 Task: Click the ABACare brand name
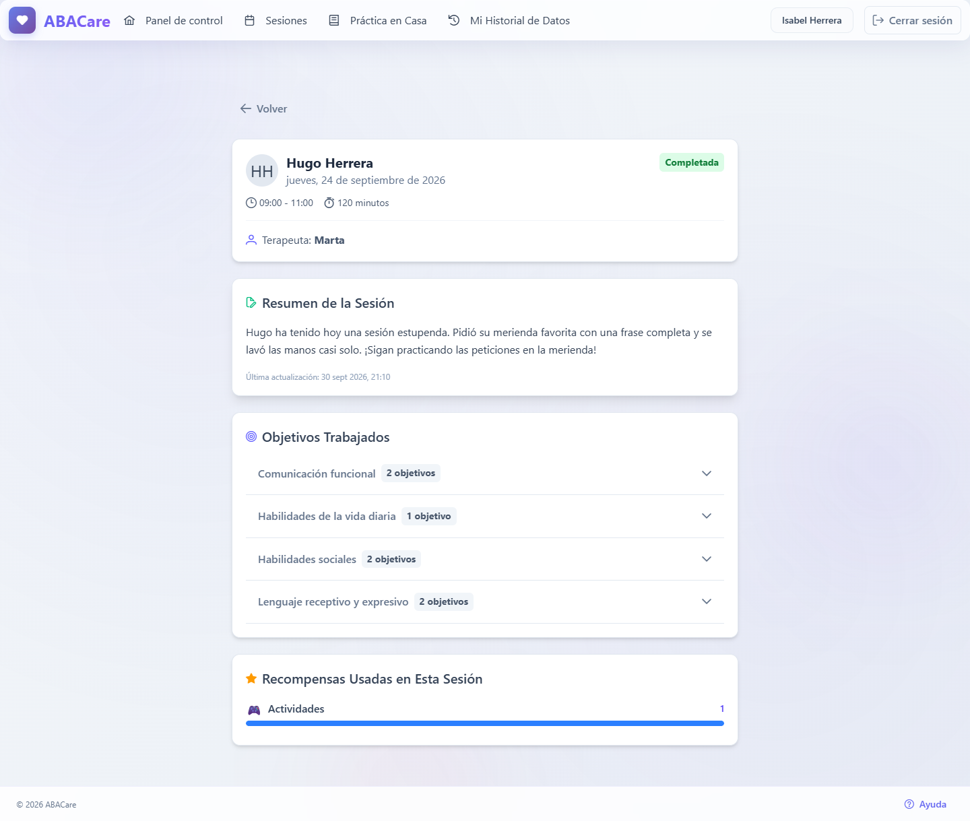(77, 21)
